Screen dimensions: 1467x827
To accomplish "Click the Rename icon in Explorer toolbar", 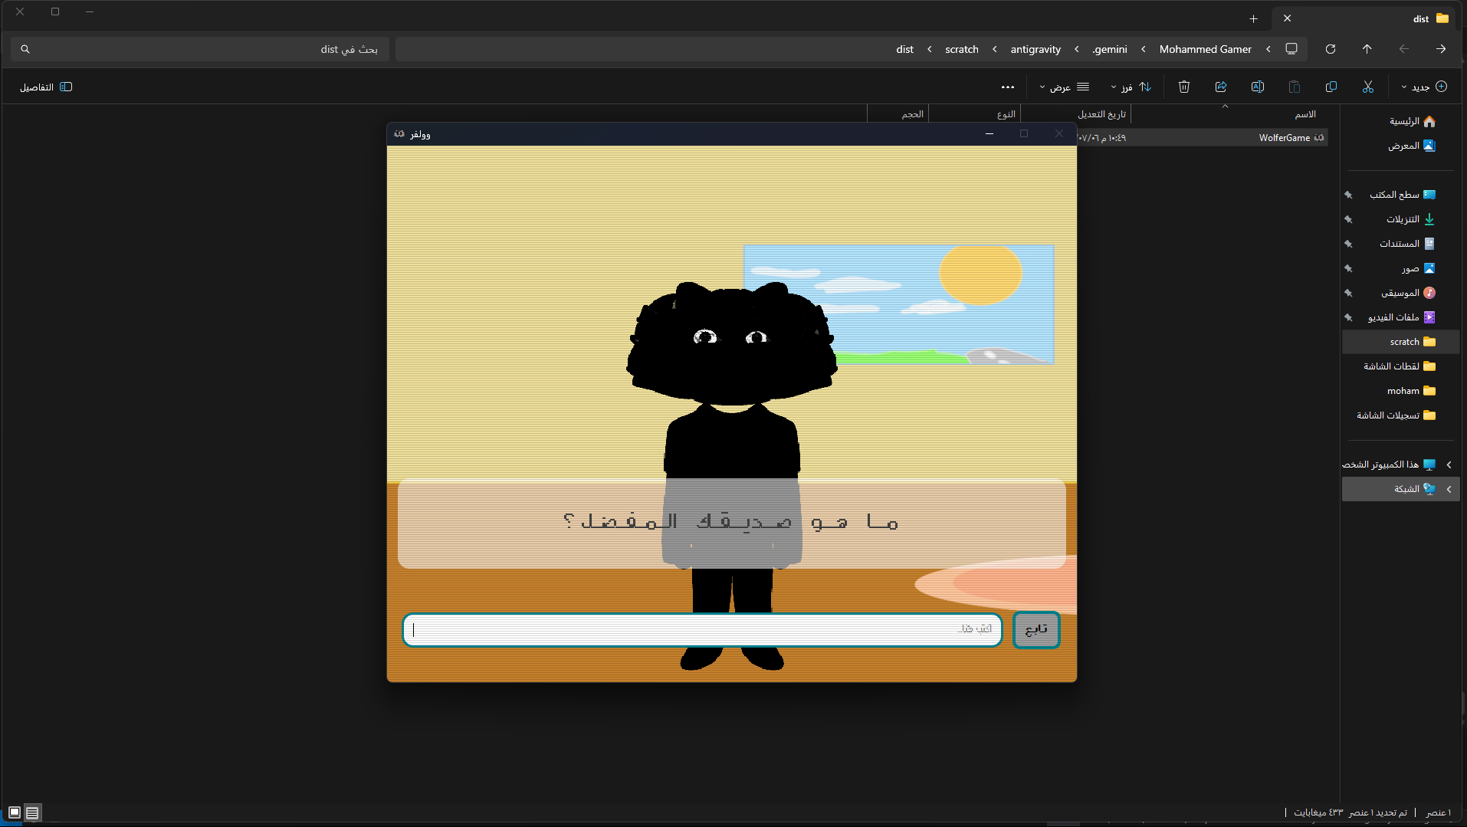I will click(1258, 87).
